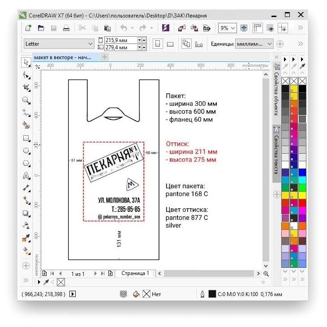327x327 pixels.
Task: Select the Text tool
Action: (26, 176)
